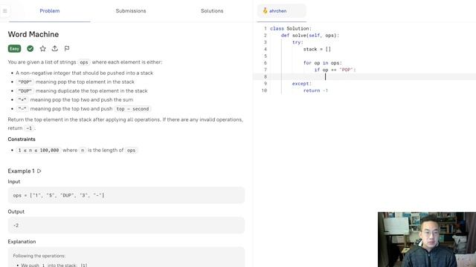Click the if op == "POP" line
Image resolution: width=476 pixels, height=267 pixels.
[x=335, y=70]
